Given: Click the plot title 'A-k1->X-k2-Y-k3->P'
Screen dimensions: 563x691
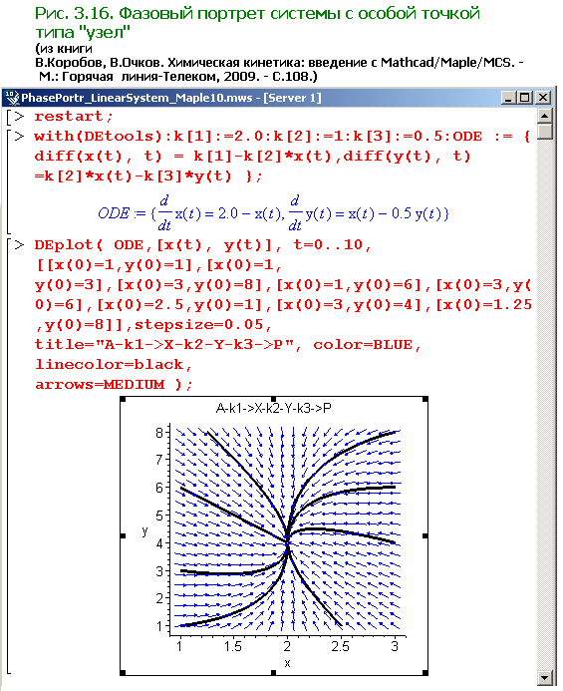Looking at the screenshot, I should [274, 409].
